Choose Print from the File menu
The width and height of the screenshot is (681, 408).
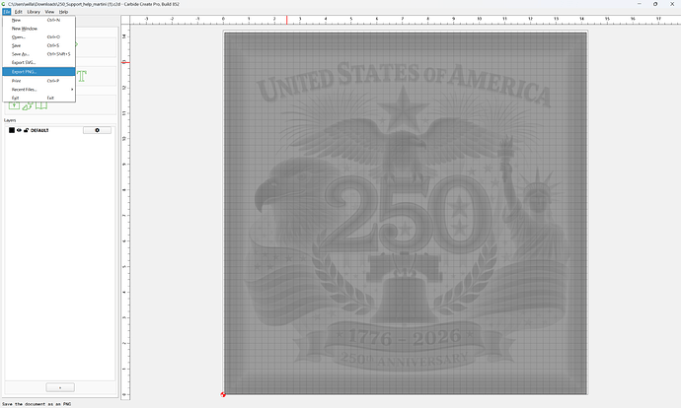38,81
